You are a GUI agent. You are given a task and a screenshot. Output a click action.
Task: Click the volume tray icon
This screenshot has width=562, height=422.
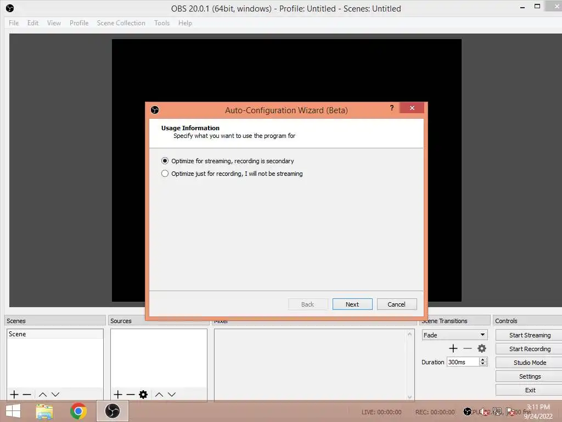[484, 412]
